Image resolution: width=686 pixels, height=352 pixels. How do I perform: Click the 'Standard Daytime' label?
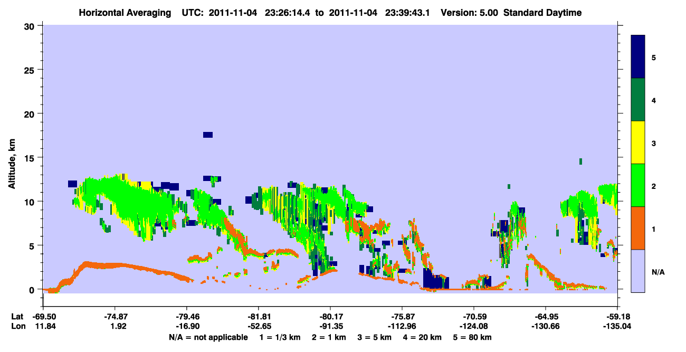pyautogui.click(x=542, y=13)
